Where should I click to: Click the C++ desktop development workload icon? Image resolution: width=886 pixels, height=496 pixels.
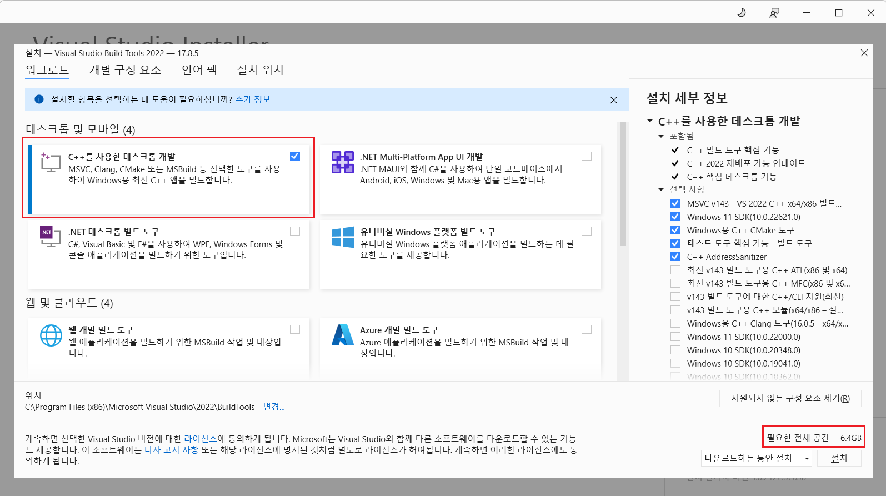pos(51,162)
